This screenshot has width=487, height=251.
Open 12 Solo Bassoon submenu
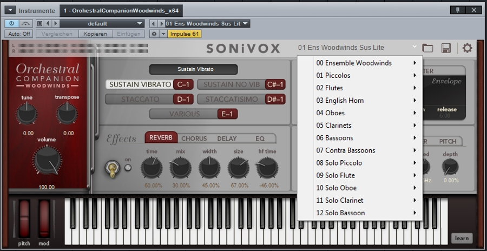[x=360, y=213]
